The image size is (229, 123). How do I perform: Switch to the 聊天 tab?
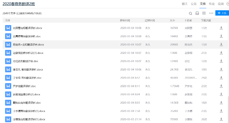[x=185, y=4]
